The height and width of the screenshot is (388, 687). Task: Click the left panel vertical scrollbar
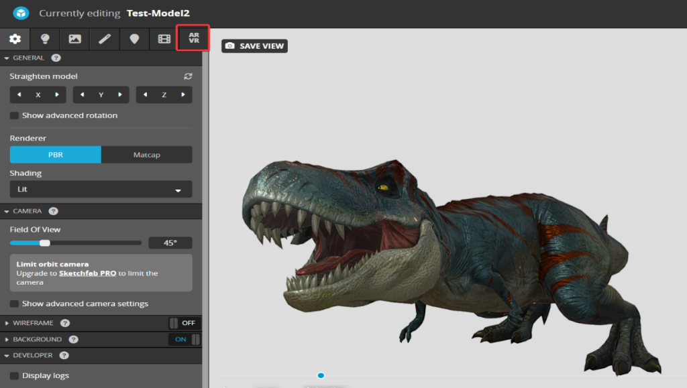tap(205, 218)
